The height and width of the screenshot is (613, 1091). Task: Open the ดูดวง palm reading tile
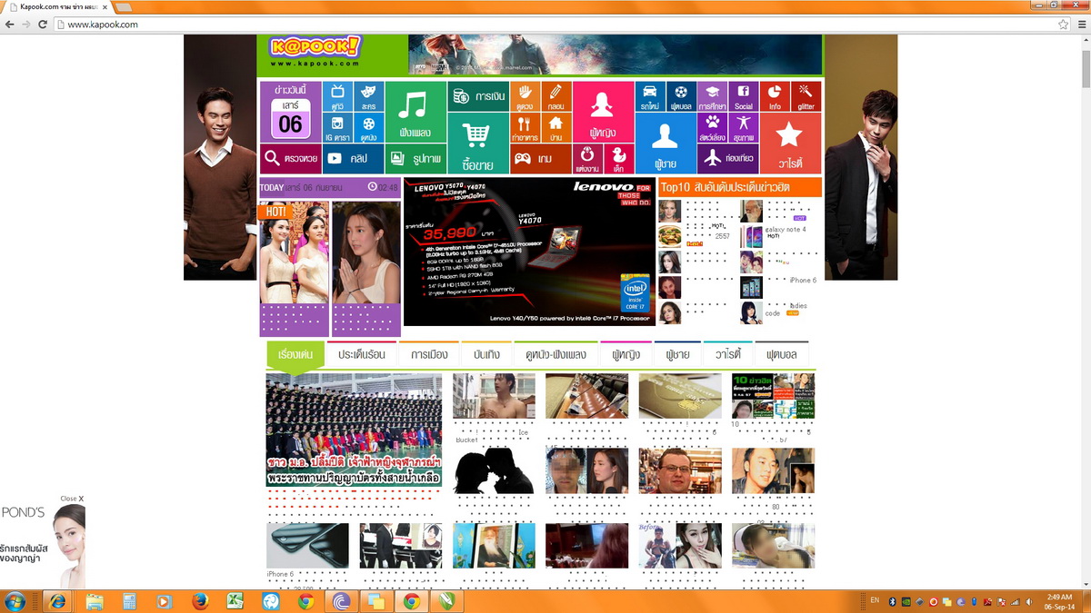(x=525, y=96)
